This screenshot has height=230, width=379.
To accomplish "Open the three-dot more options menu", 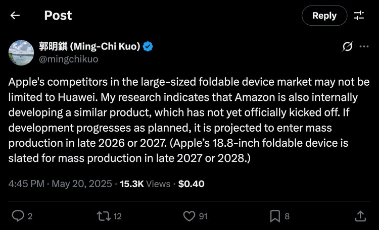I will point(364,47).
